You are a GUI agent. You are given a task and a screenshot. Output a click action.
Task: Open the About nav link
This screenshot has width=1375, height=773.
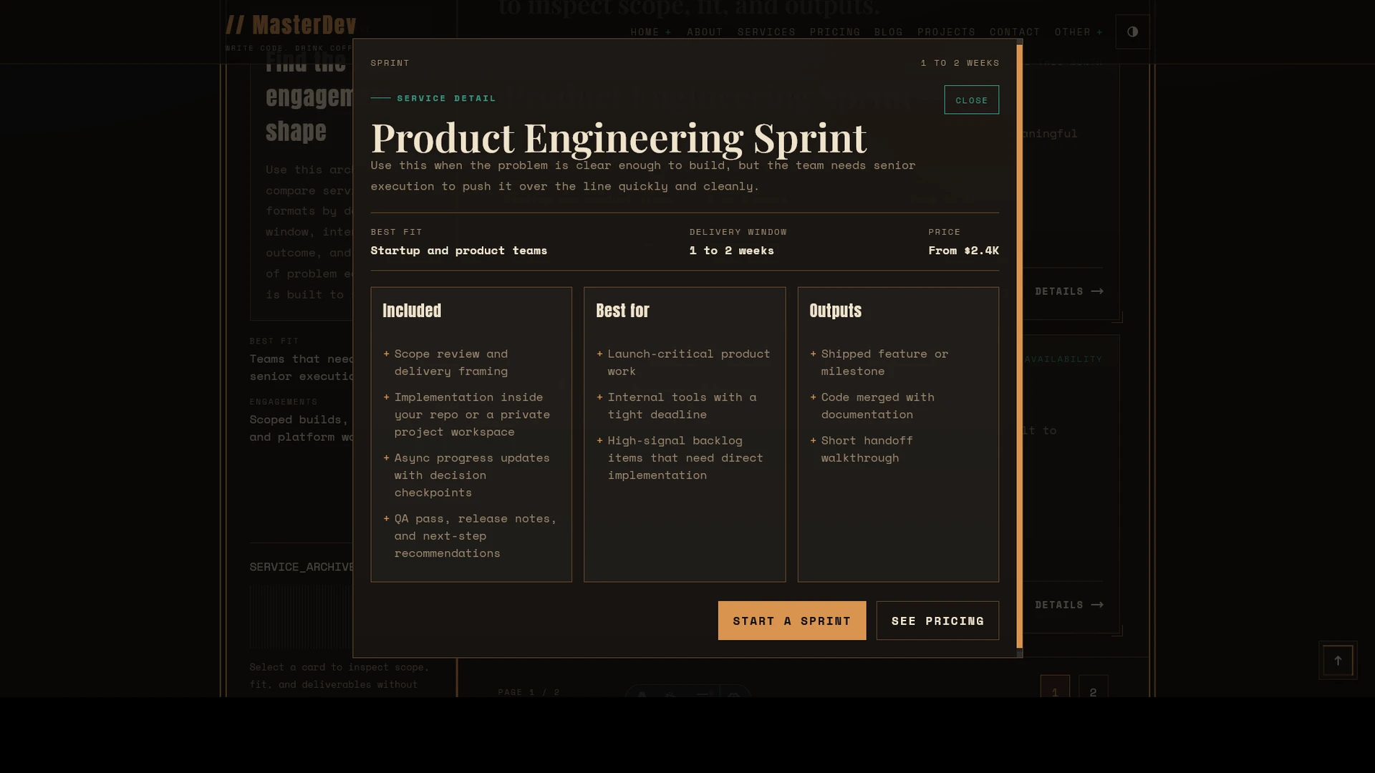pyautogui.click(x=705, y=32)
